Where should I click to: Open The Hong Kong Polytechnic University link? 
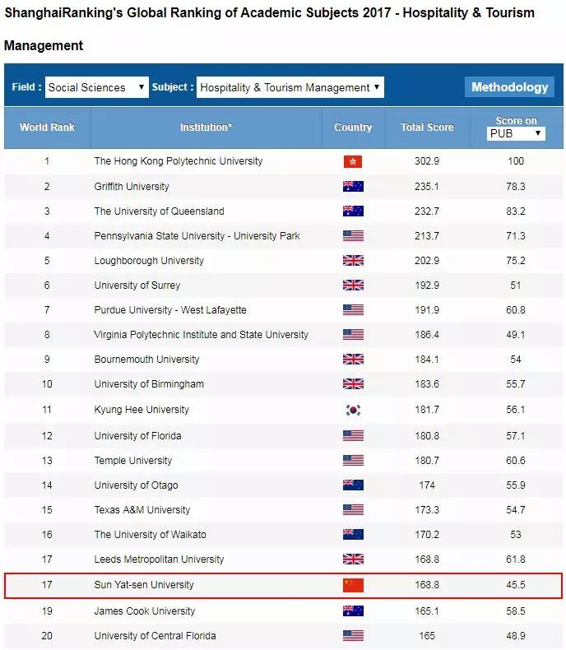point(179,161)
